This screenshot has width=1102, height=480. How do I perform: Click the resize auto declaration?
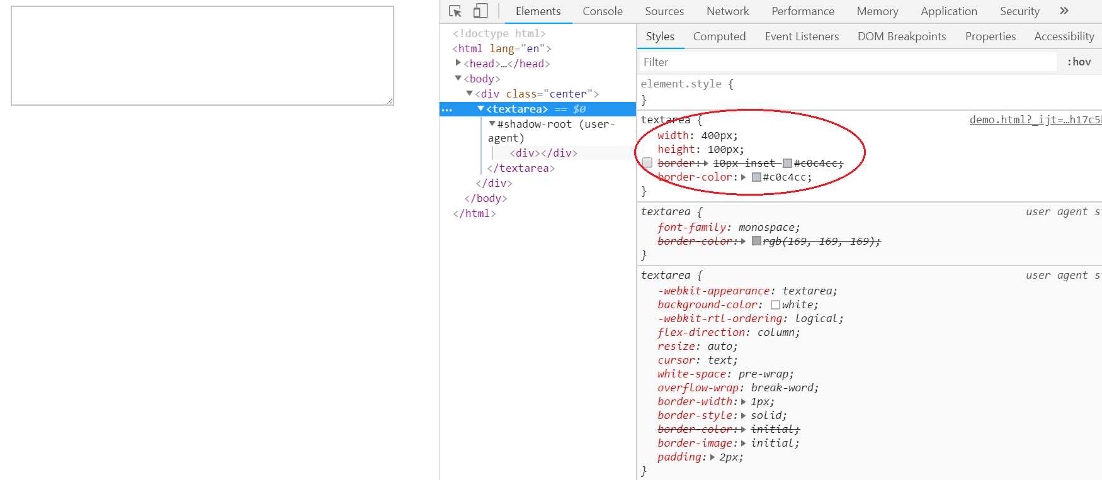coord(698,346)
